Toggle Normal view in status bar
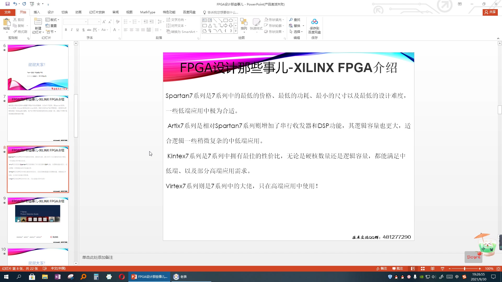The height and width of the screenshot is (282, 502). (413, 269)
